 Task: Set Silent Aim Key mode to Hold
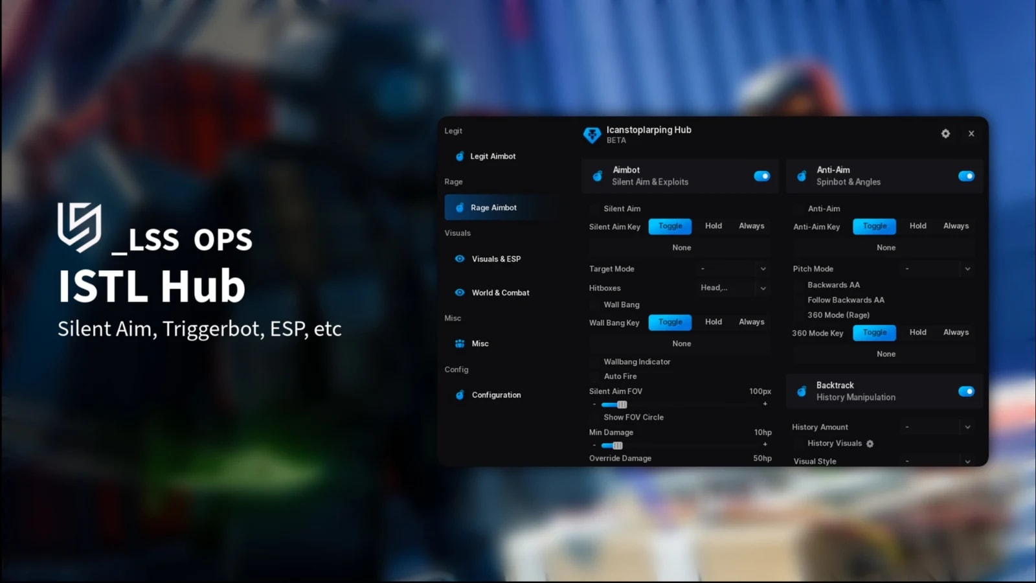pyautogui.click(x=714, y=226)
